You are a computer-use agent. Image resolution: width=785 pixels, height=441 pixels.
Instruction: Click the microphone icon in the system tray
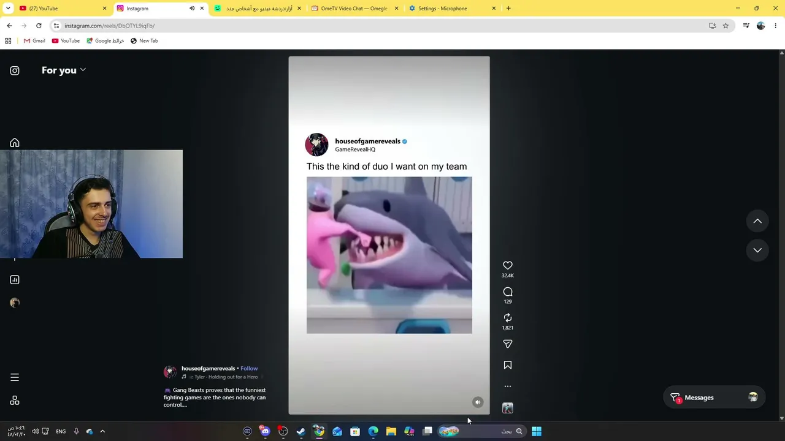[76, 431]
